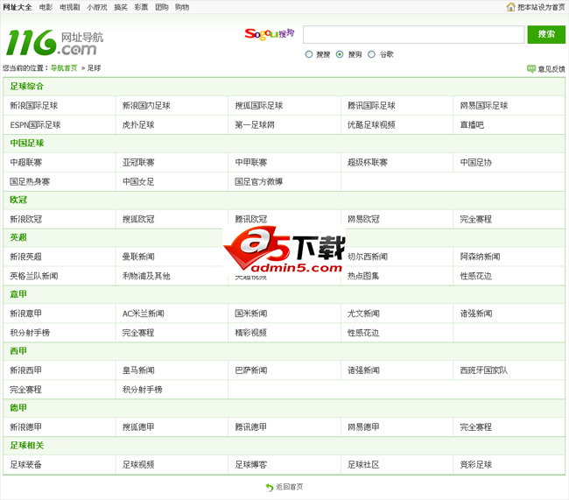Open 小游戏 in the top menu

97,7
